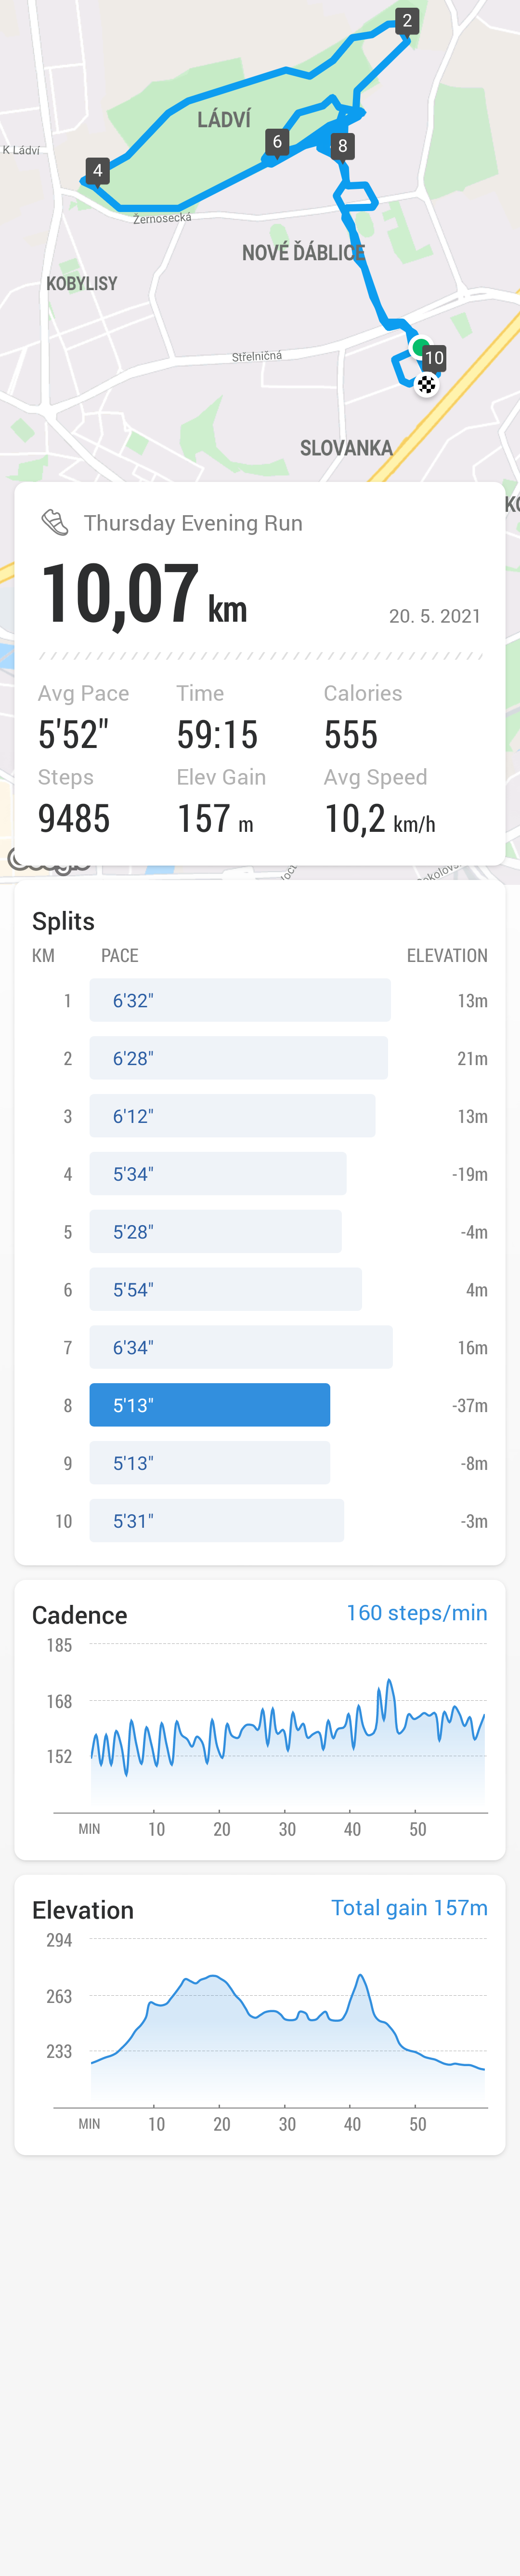Viewport: 520px width, 2576px height.
Task: Select the 6'34" split bar for km 7
Action: tap(241, 1347)
